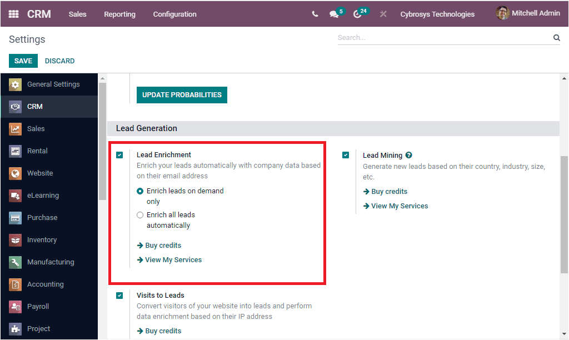Open the Reporting menu
569x340 pixels.
[x=119, y=14]
